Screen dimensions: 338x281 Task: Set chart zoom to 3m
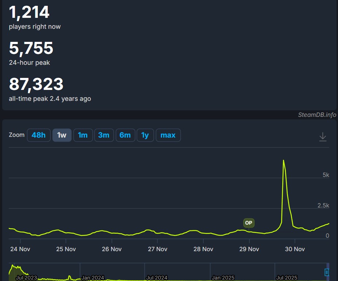click(x=104, y=135)
